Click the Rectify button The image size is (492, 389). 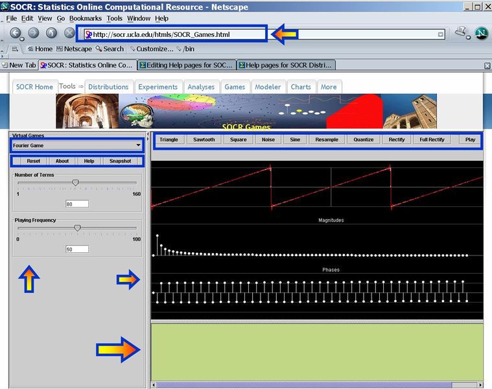click(397, 139)
